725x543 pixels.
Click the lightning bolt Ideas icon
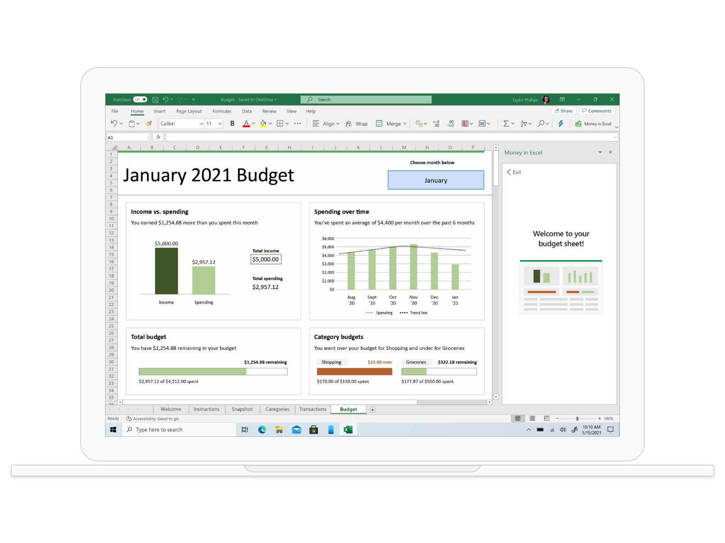click(x=560, y=123)
